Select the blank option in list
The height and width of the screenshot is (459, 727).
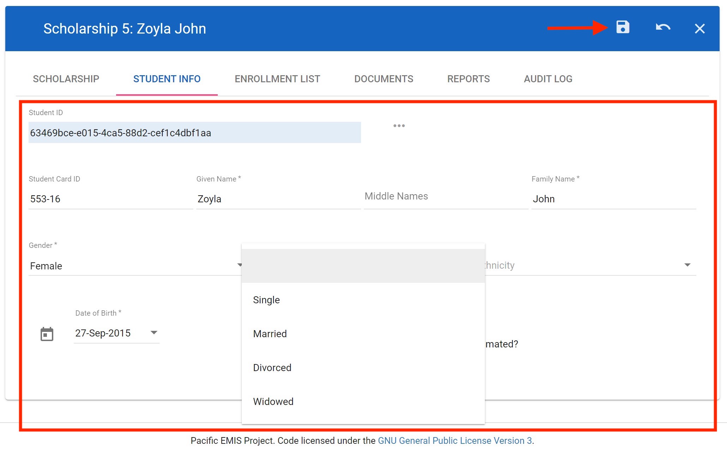click(363, 266)
